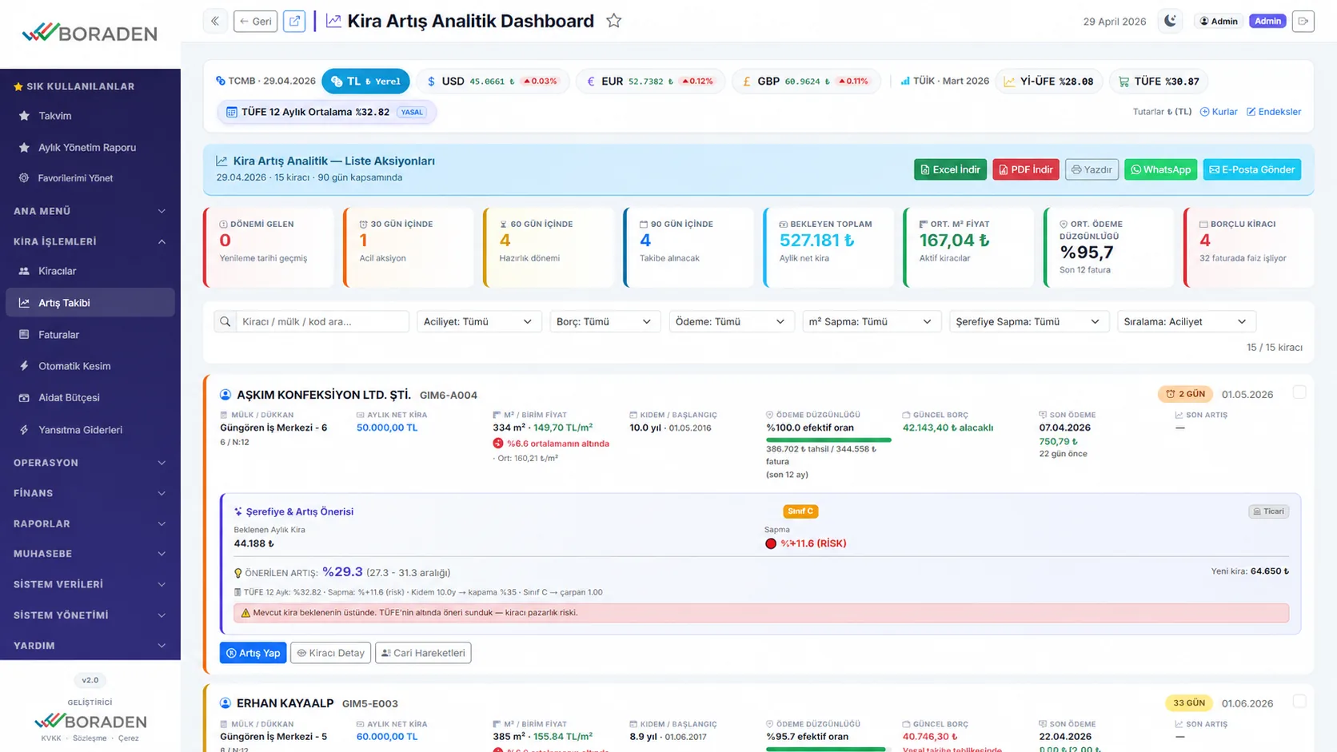Image resolution: width=1337 pixels, height=752 pixels.
Task: Toggle dark mode moon icon
Action: tap(1170, 22)
